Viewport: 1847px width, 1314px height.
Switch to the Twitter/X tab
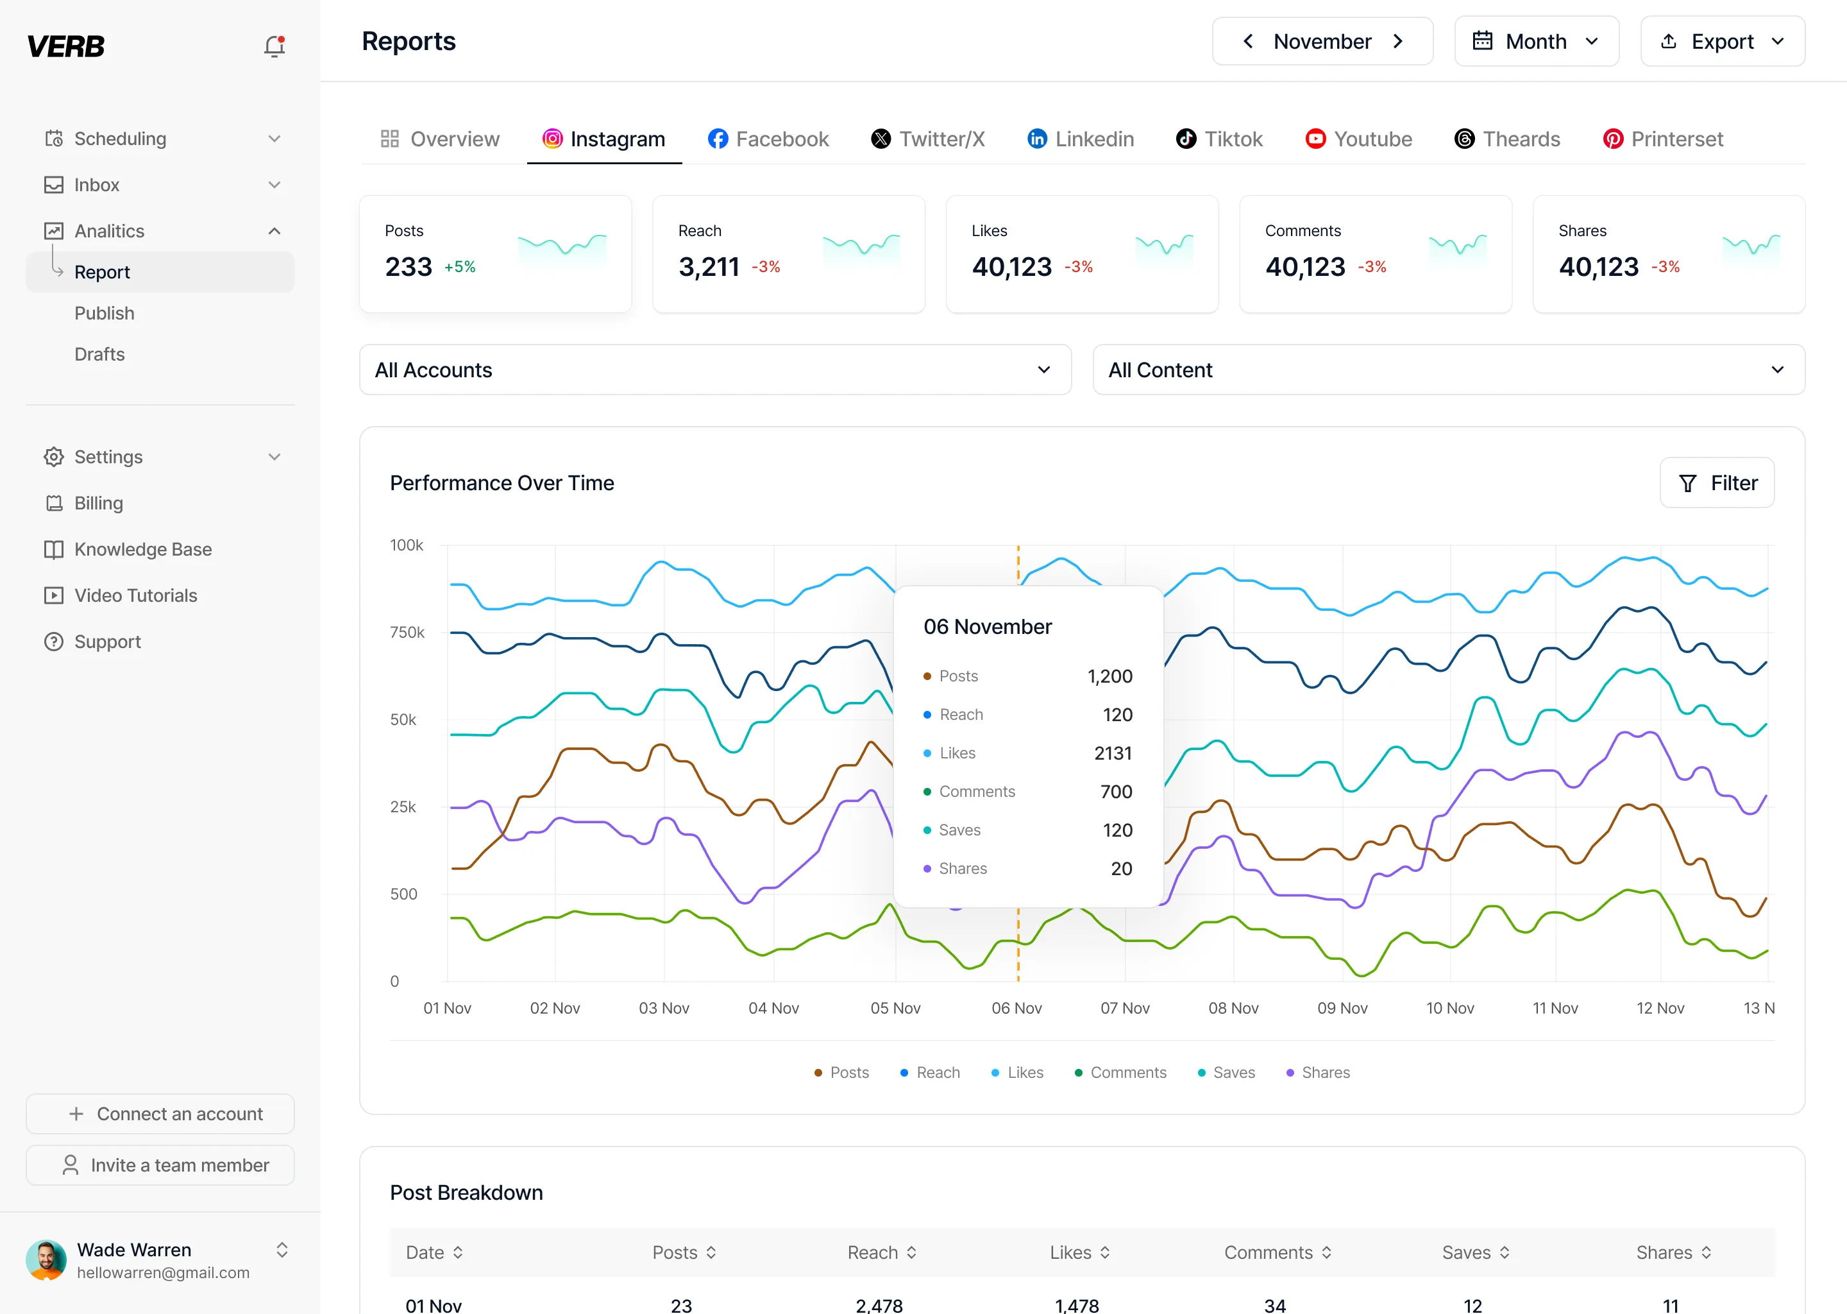click(x=929, y=139)
